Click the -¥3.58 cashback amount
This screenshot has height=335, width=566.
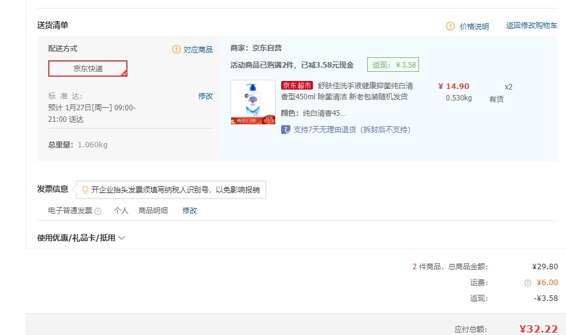pyautogui.click(x=546, y=298)
